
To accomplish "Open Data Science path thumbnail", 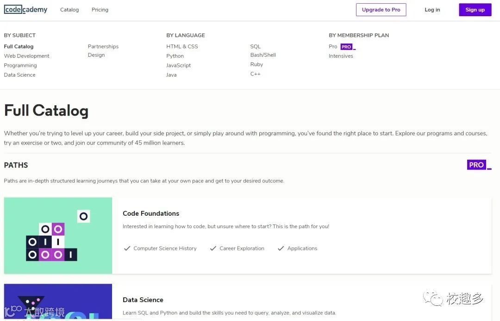I will (58, 301).
